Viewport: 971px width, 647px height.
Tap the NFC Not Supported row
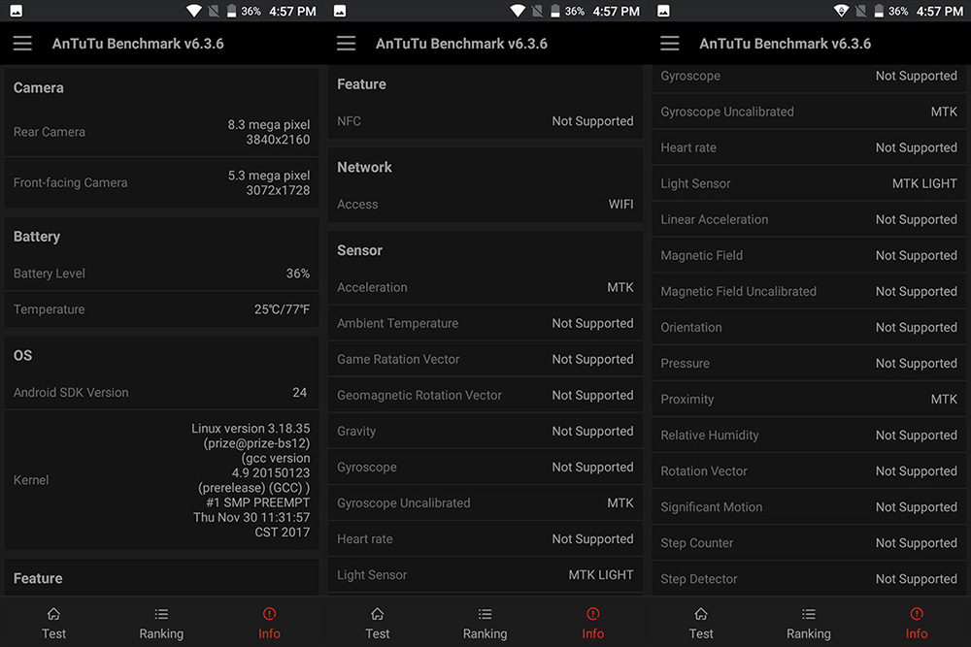point(485,121)
